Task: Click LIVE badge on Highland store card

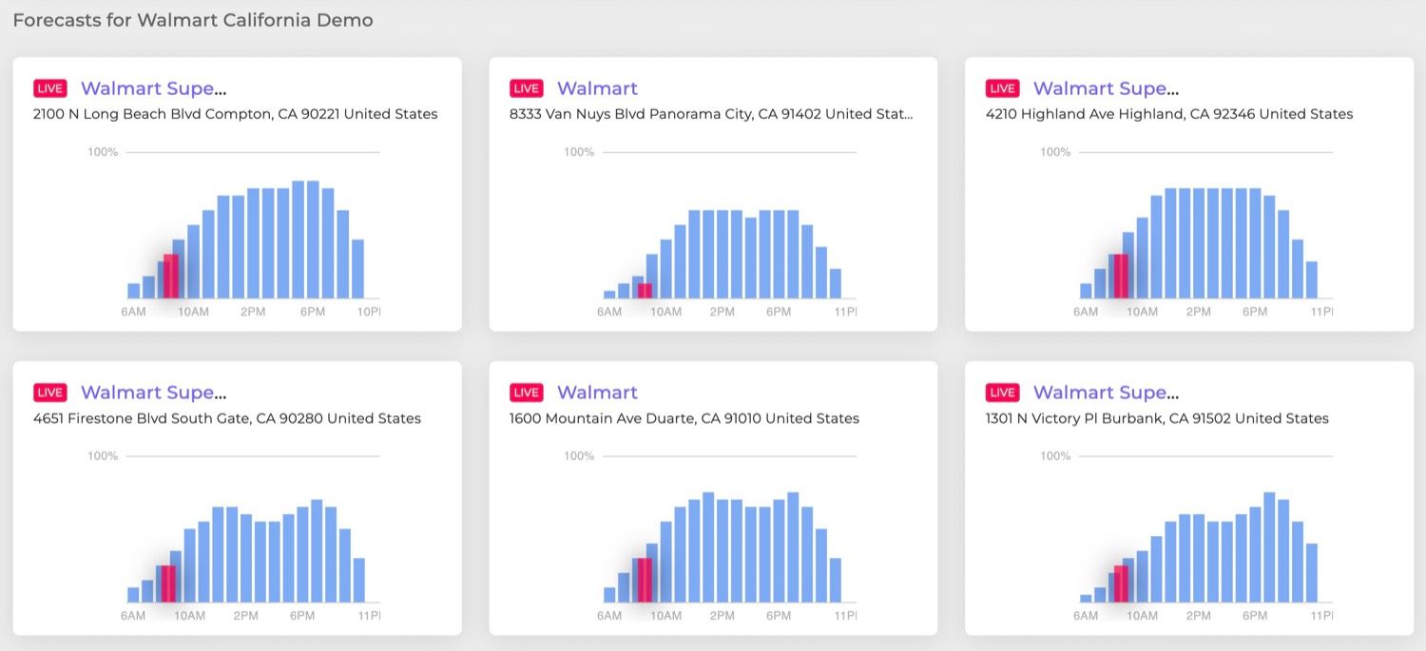Action: pos(1003,88)
